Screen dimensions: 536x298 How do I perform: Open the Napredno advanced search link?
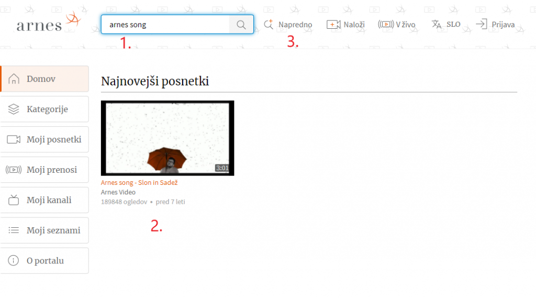tap(295, 25)
